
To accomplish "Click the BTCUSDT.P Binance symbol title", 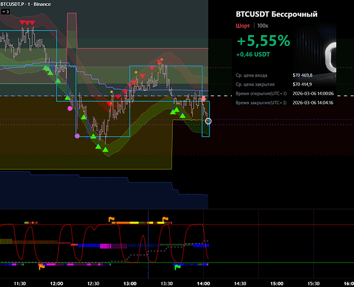I will point(25,4).
